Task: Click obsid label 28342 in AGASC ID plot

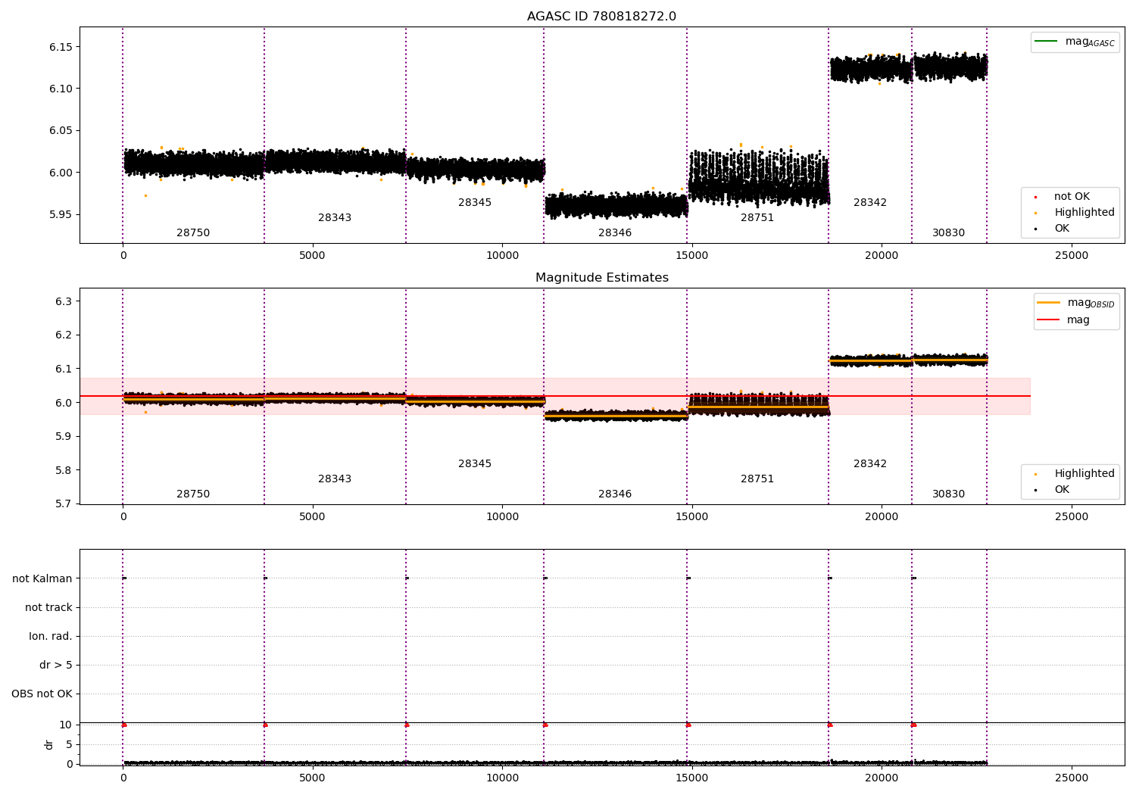Action: pyautogui.click(x=870, y=203)
